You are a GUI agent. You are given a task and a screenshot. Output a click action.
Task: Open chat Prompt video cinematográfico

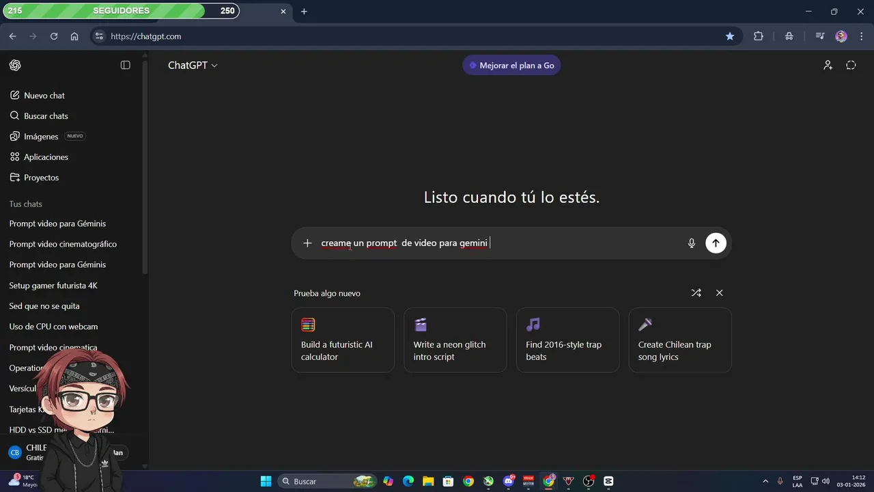point(63,245)
